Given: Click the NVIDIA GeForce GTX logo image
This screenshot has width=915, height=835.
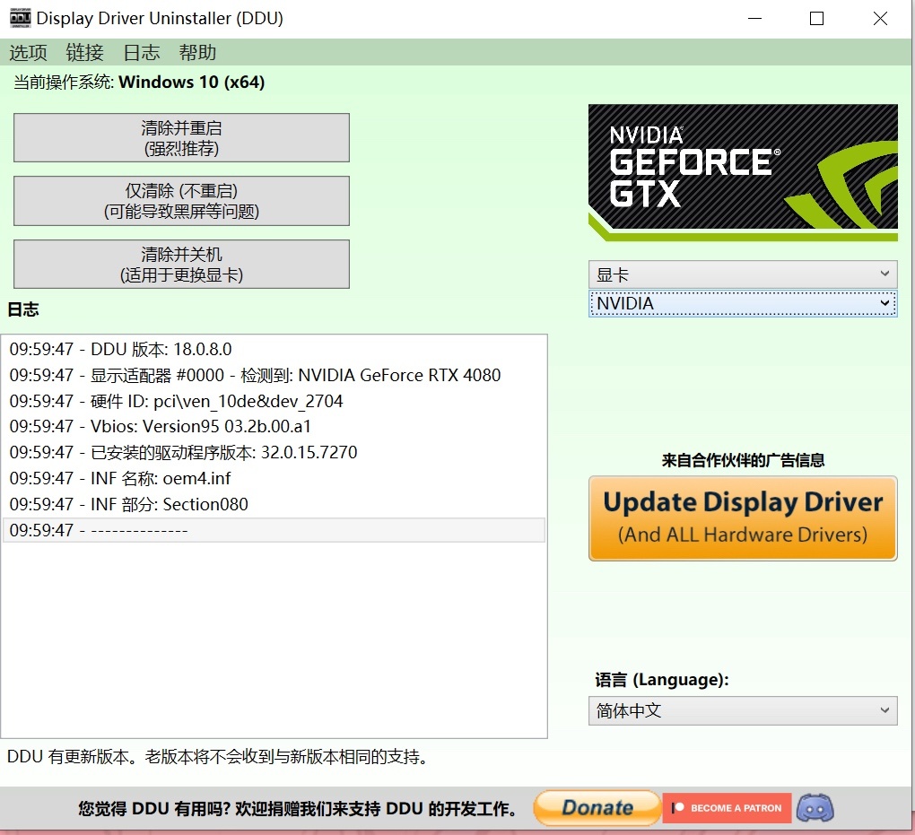Looking at the screenshot, I should (742, 173).
